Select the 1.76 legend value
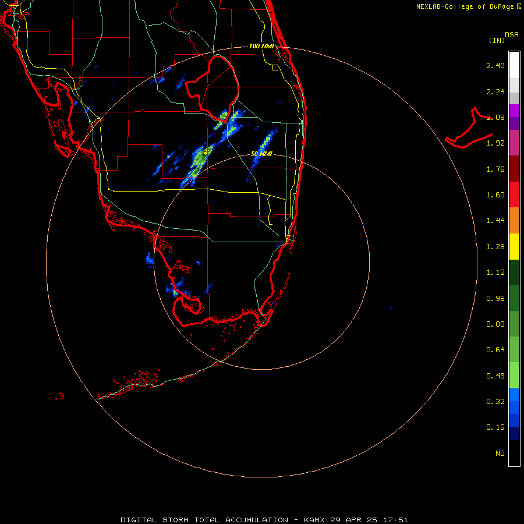This screenshot has width=524, height=524. click(x=495, y=169)
